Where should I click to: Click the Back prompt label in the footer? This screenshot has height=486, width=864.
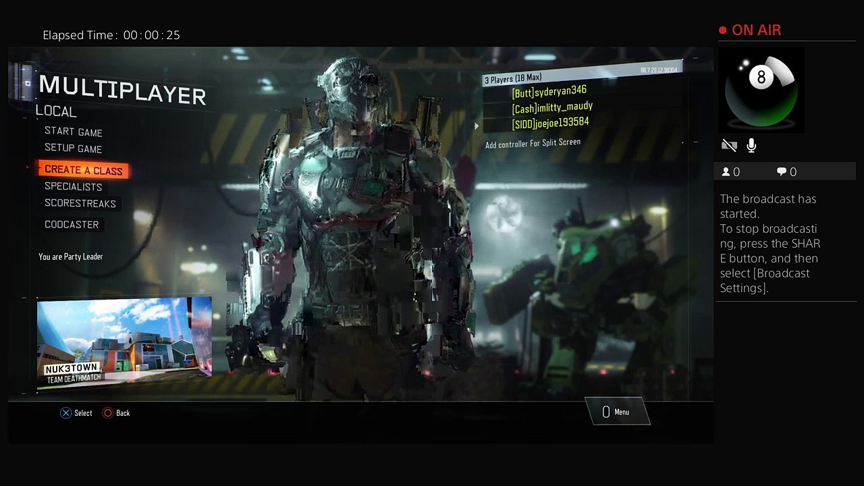tap(123, 413)
